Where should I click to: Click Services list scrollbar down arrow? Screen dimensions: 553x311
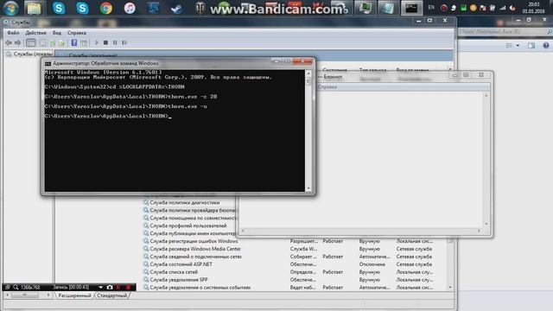click(450, 288)
